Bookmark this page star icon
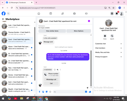This screenshot has height=101, width=127. point(114,8)
